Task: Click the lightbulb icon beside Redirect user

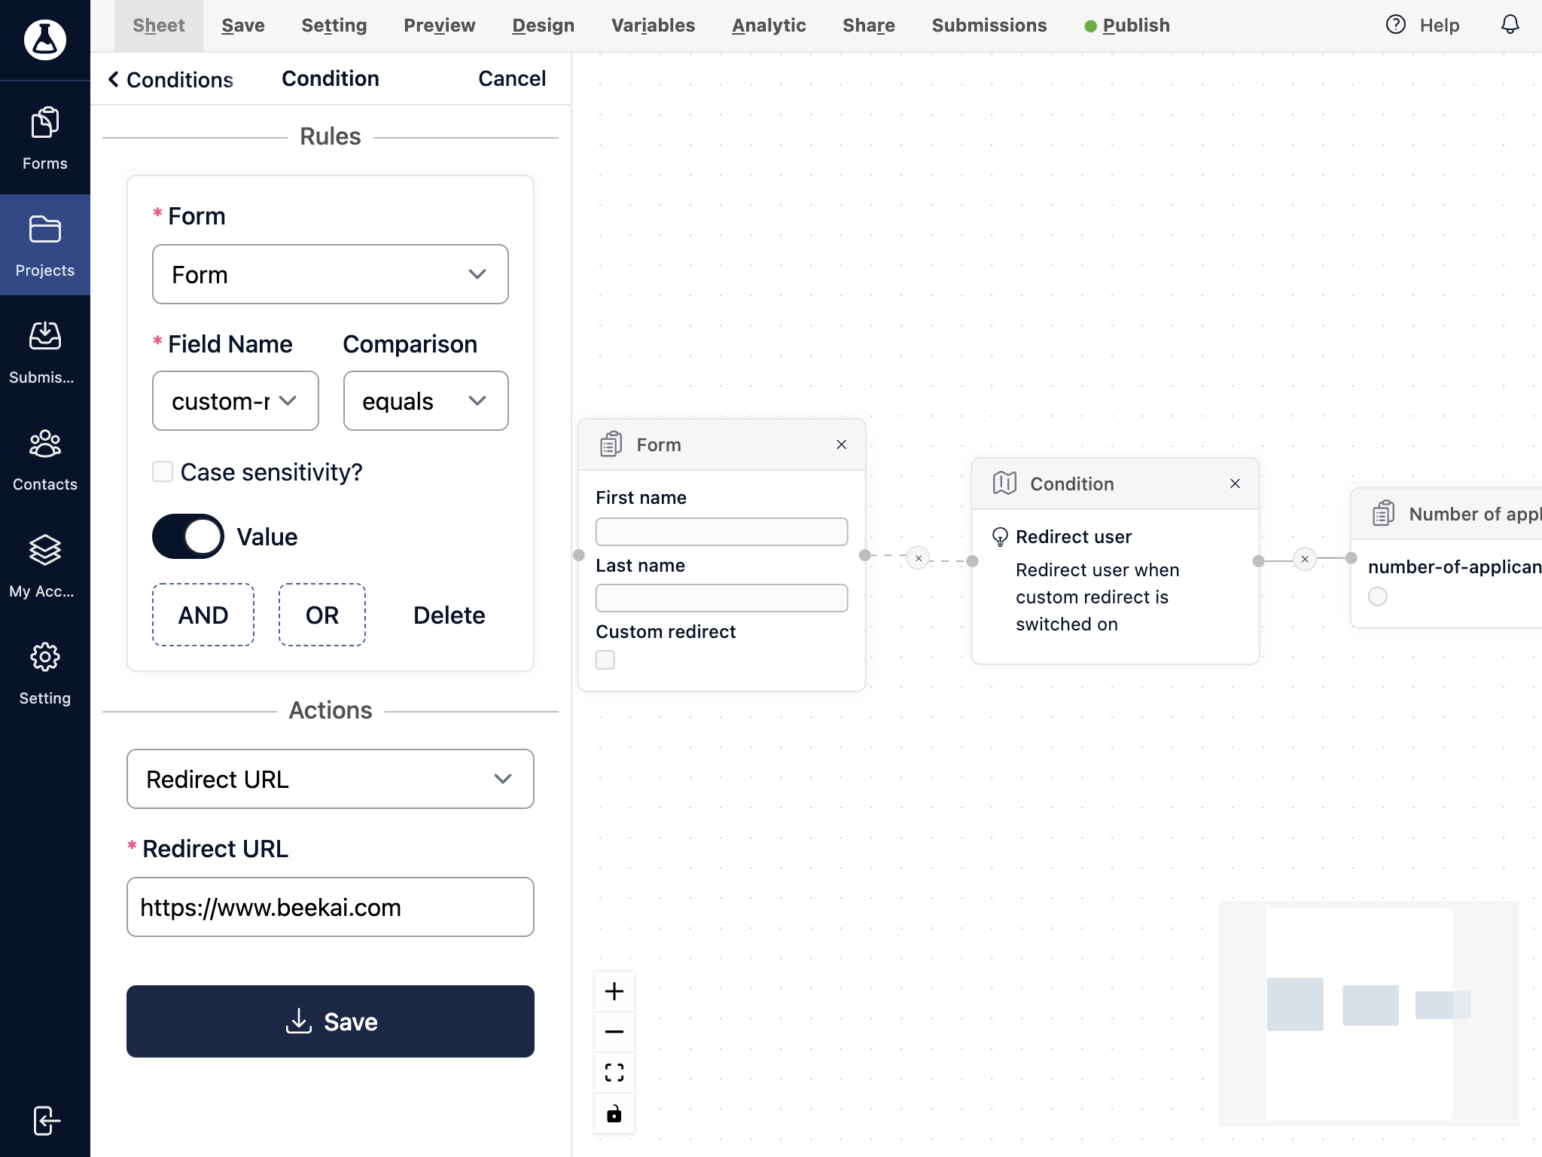Action: [x=1000, y=537]
